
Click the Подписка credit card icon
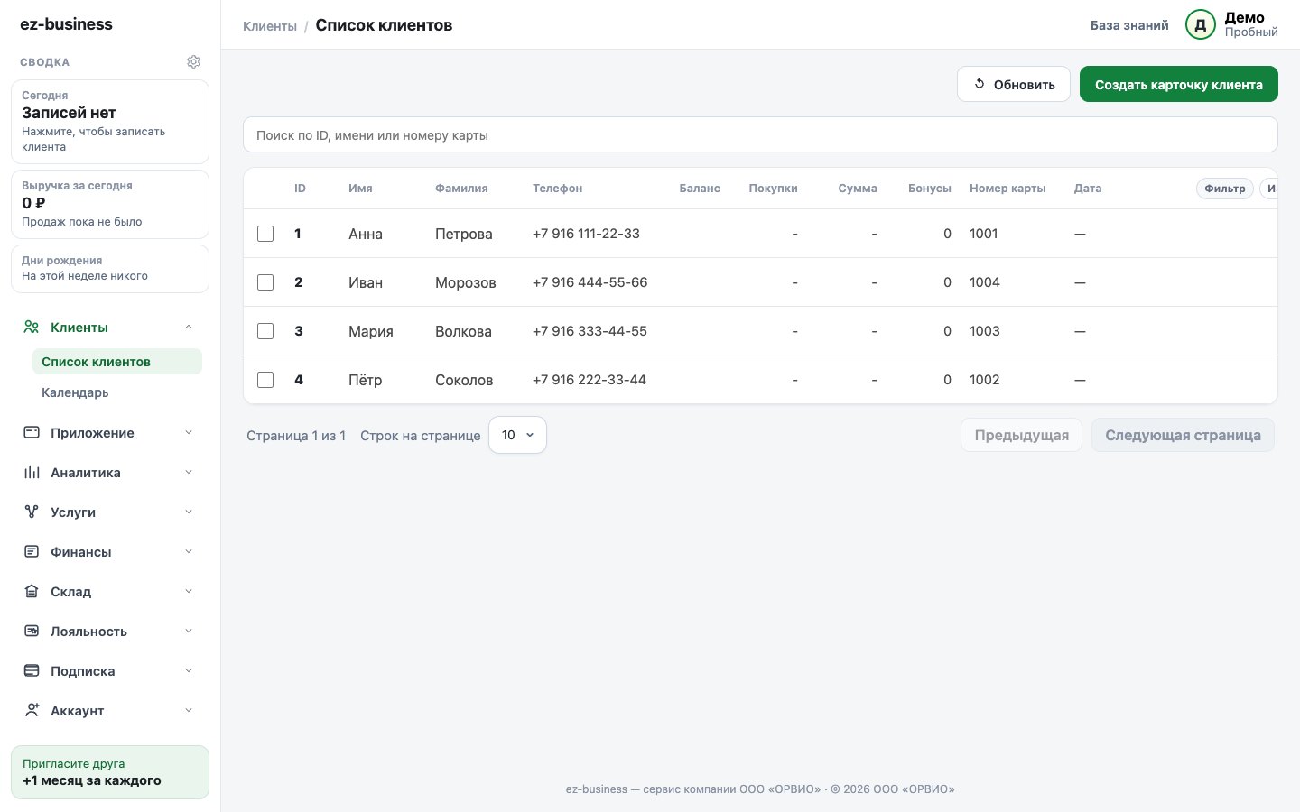coord(32,671)
